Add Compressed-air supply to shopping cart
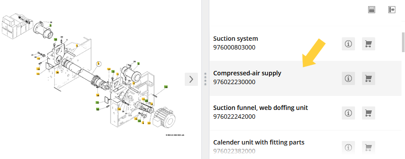Image resolution: width=405 pixels, height=159 pixels. [x=368, y=78]
